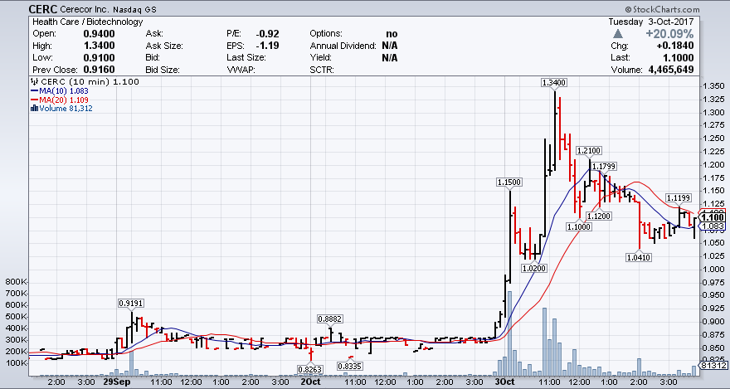This screenshot has width=730, height=389.
Task: Select the 1.0410 low price callout
Action: point(638,258)
